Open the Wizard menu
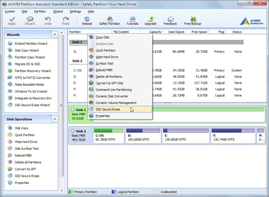Screen dimensions: 269x197 click(58, 11)
